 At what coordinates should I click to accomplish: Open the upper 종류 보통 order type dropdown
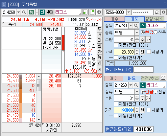click(x=137, y=33)
